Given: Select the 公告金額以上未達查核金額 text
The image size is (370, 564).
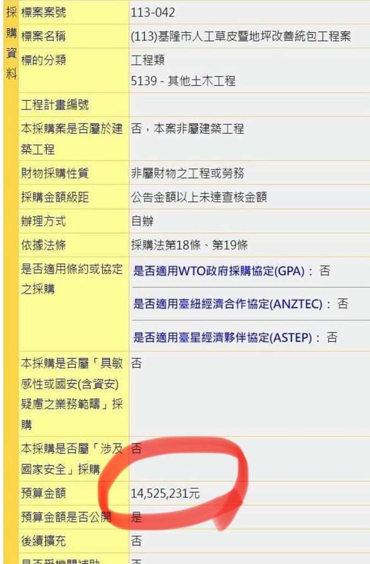Looking at the screenshot, I should tap(199, 197).
